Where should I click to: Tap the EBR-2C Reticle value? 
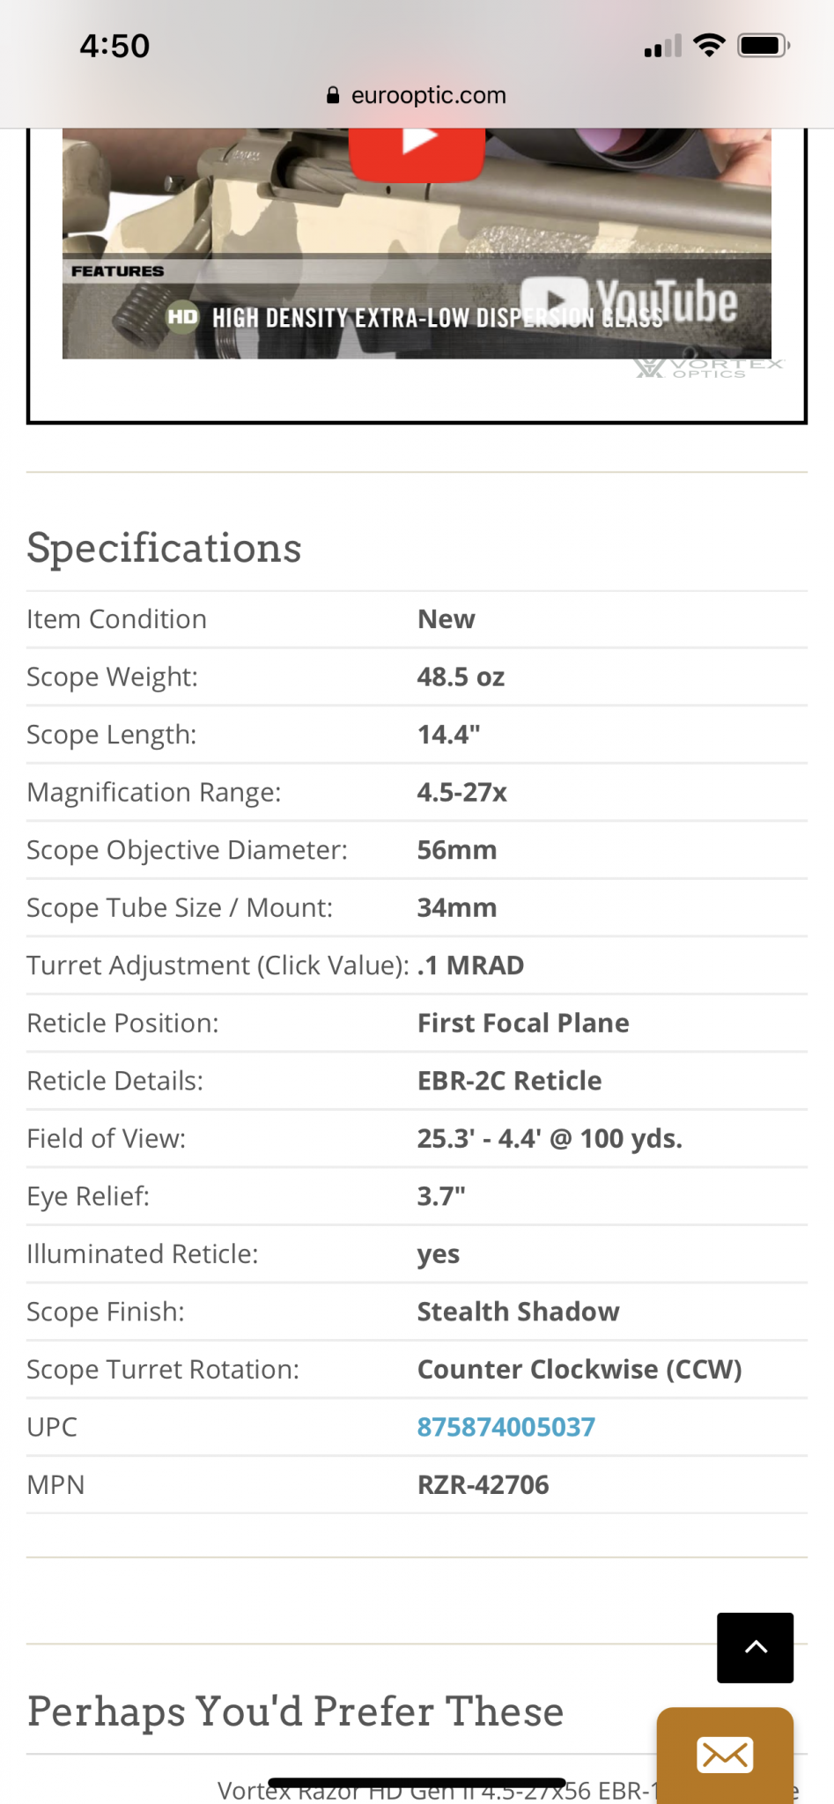[509, 1080]
